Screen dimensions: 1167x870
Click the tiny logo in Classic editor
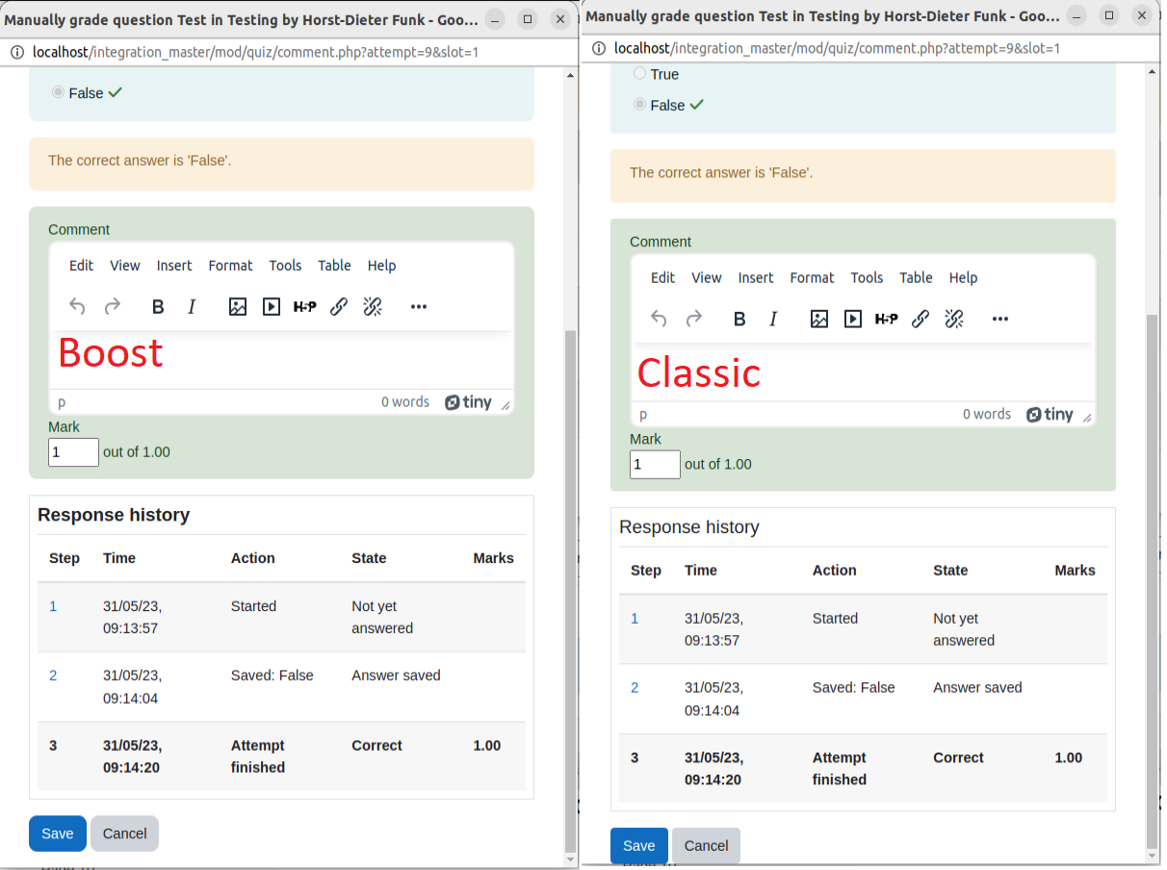[1050, 415]
